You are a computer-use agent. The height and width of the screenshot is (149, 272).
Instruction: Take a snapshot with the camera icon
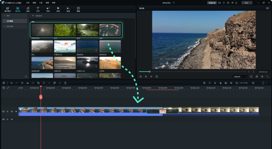tap(257, 76)
